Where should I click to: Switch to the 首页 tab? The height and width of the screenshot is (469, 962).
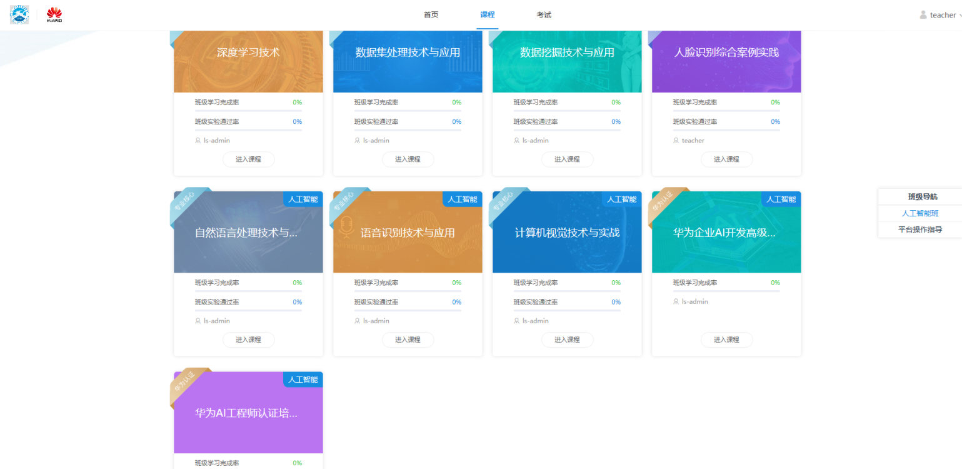pos(431,15)
